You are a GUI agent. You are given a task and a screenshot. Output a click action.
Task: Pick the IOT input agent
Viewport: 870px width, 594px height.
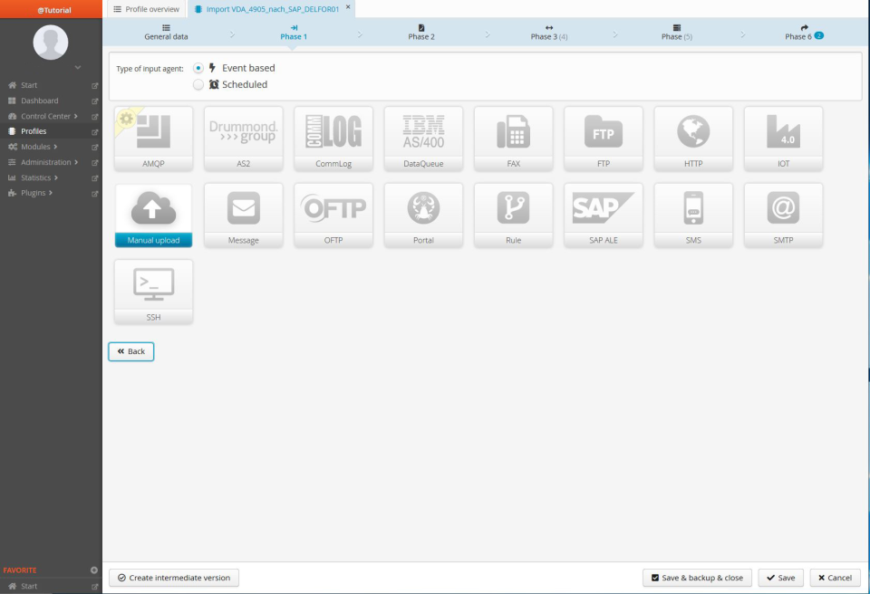pyautogui.click(x=783, y=138)
